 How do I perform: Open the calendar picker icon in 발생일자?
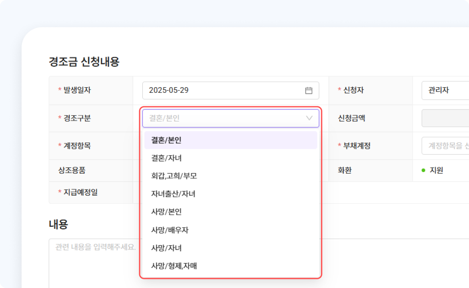click(x=309, y=90)
